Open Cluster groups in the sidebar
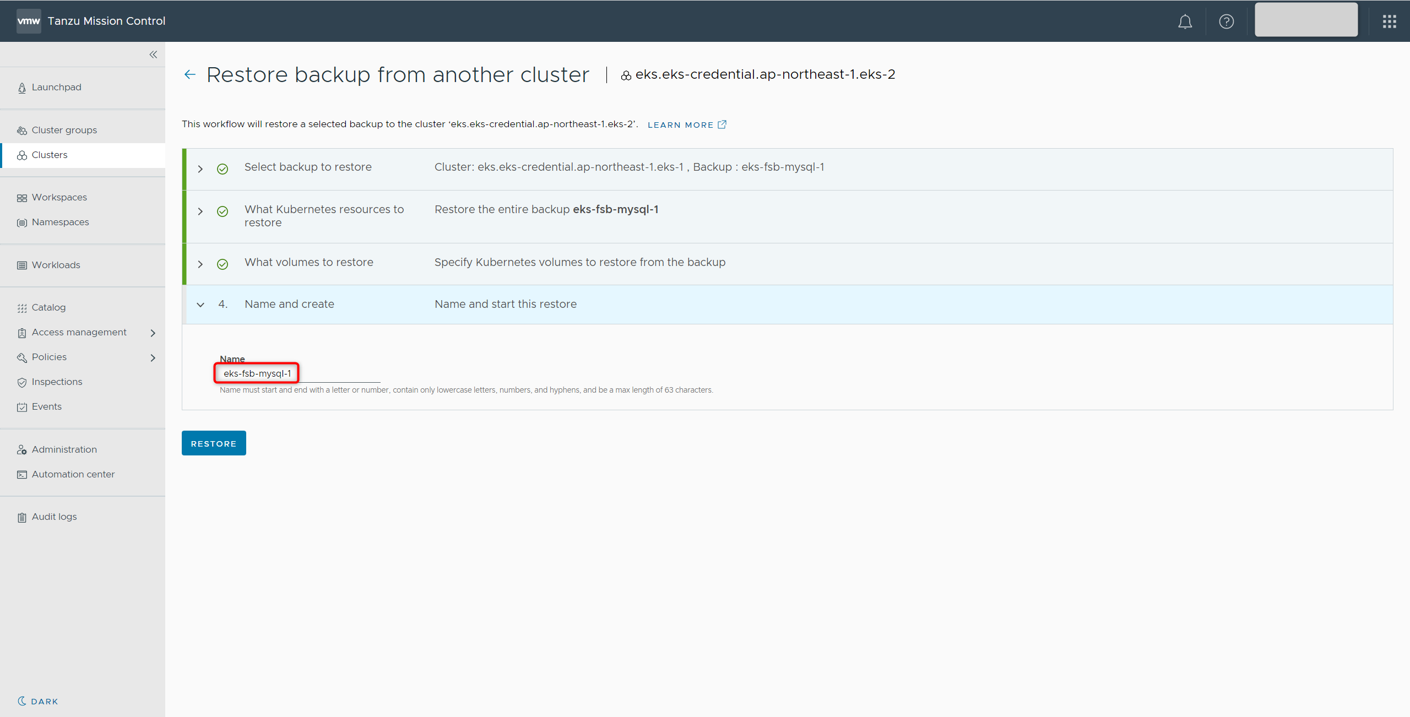 (64, 130)
